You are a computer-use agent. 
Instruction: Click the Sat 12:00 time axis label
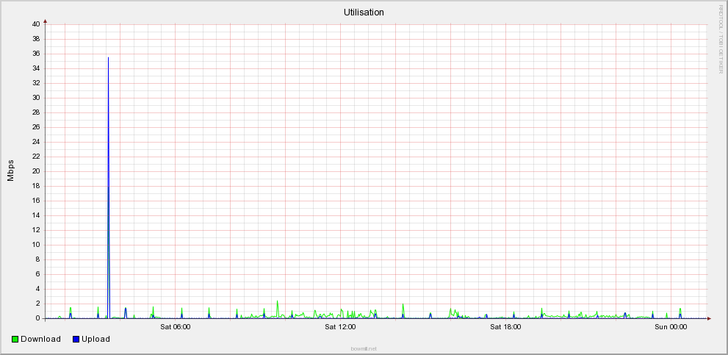(x=340, y=327)
